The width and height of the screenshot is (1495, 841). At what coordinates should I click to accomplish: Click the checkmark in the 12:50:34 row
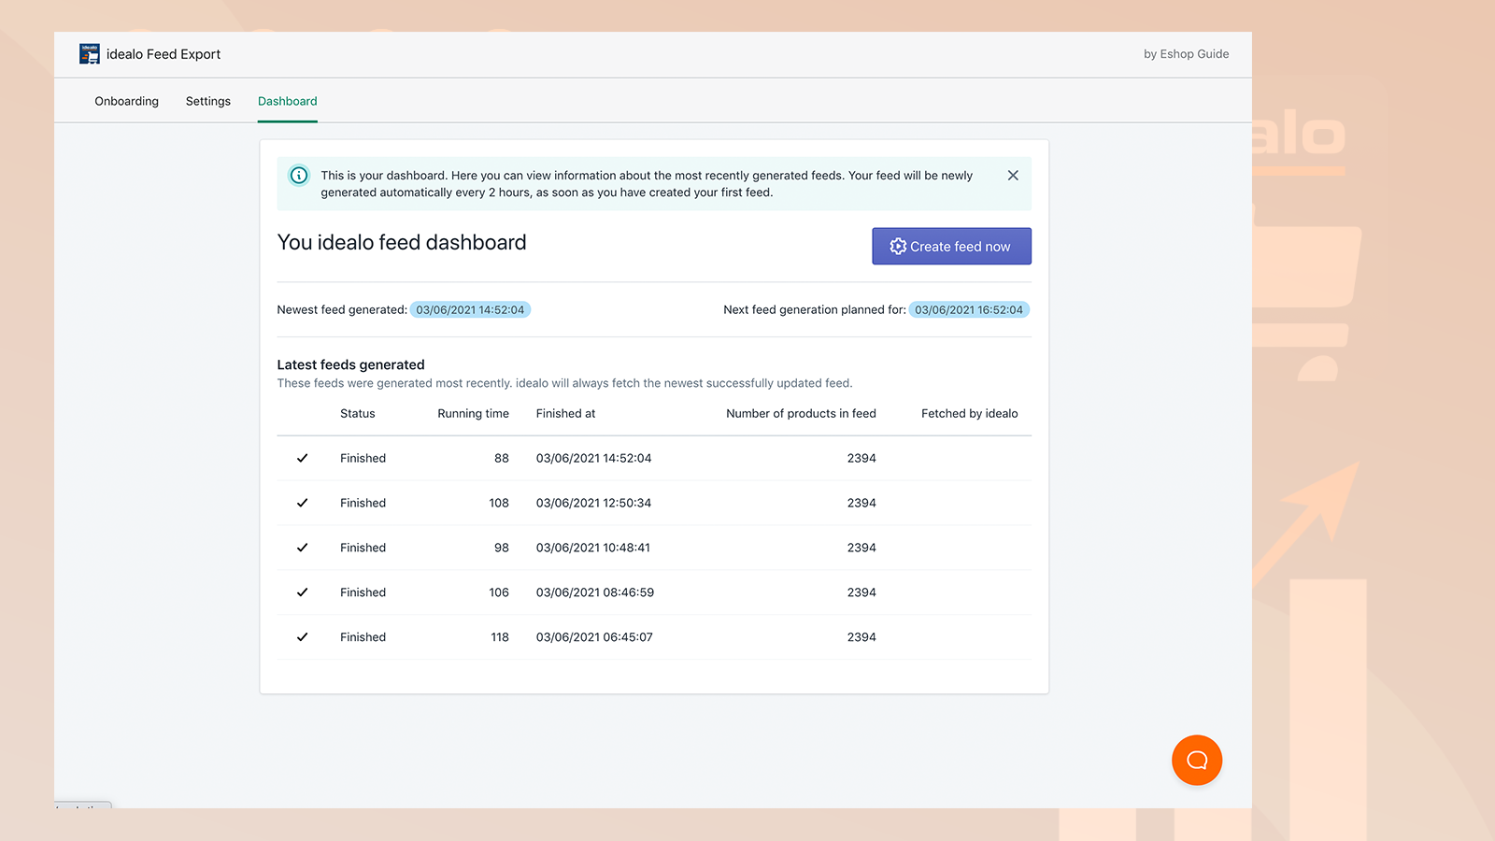302,503
